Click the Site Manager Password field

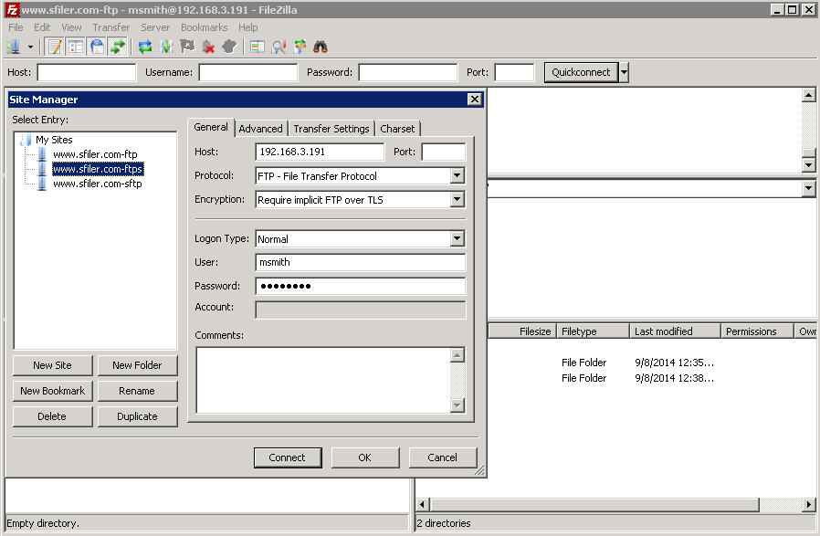point(361,286)
